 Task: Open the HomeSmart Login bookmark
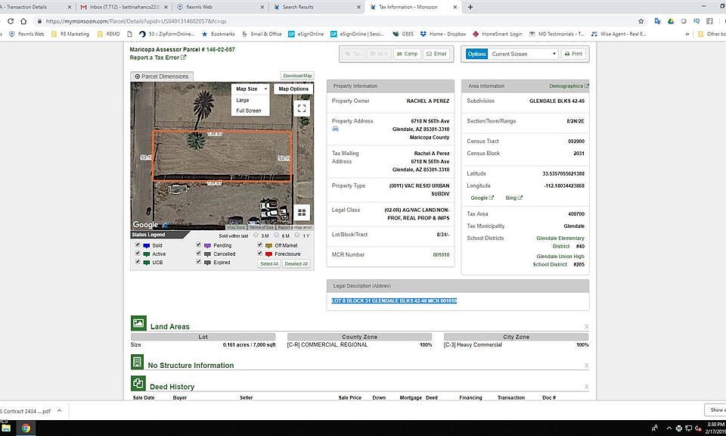tap(498, 34)
